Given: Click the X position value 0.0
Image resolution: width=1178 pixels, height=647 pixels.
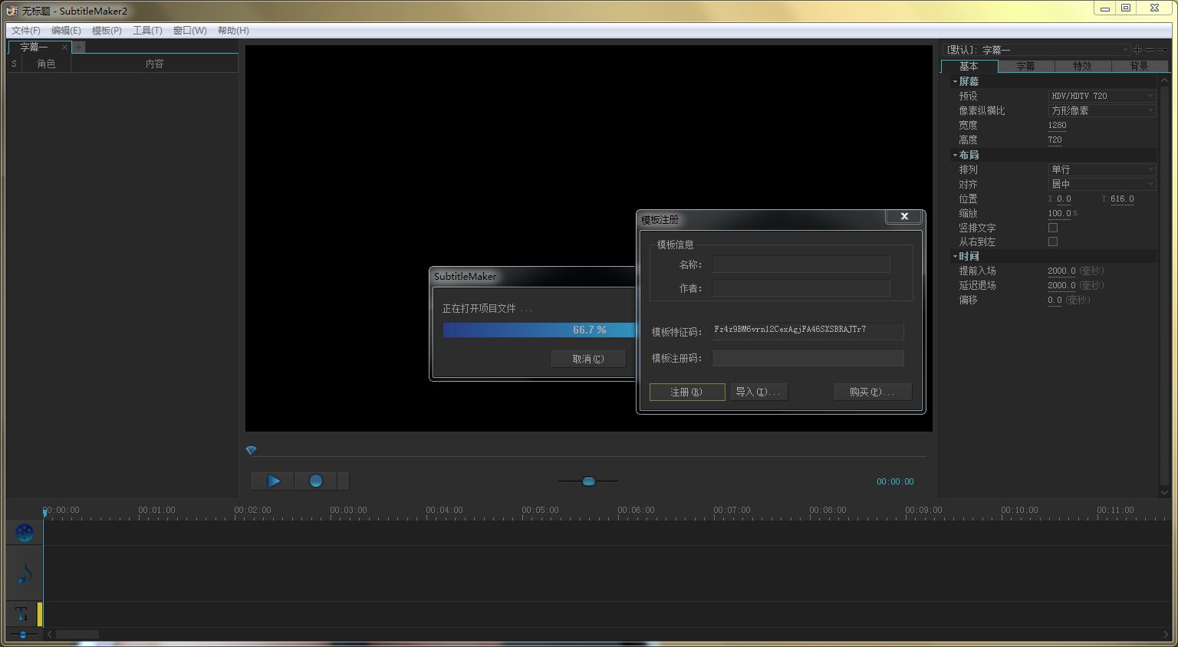Looking at the screenshot, I should pos(1064,199).
